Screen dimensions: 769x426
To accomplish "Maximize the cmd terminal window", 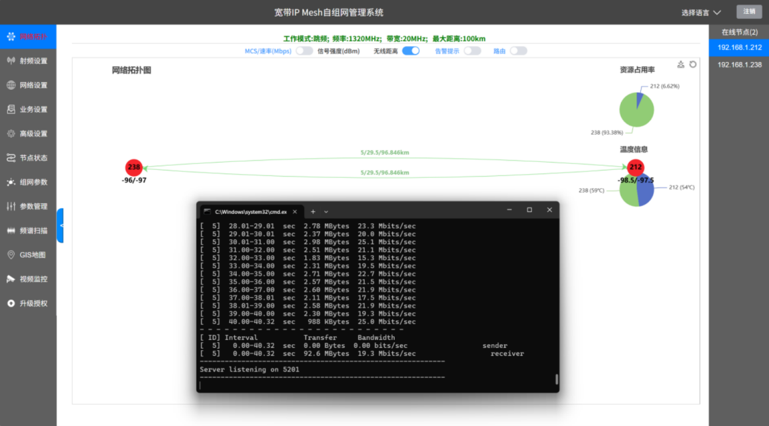I will coord(529,210).
